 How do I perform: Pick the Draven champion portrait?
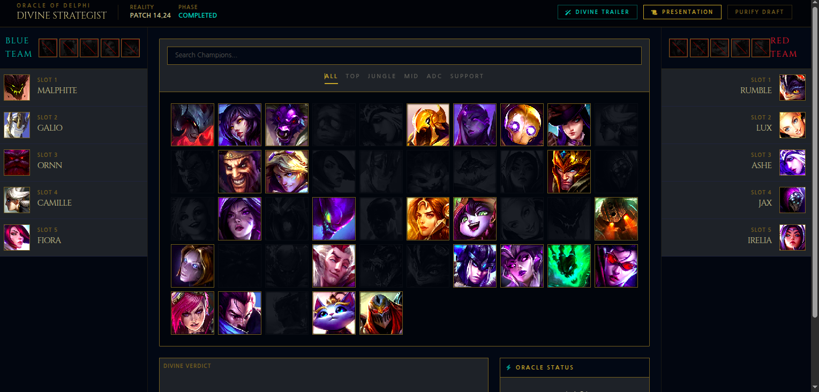tap(239, 171)
